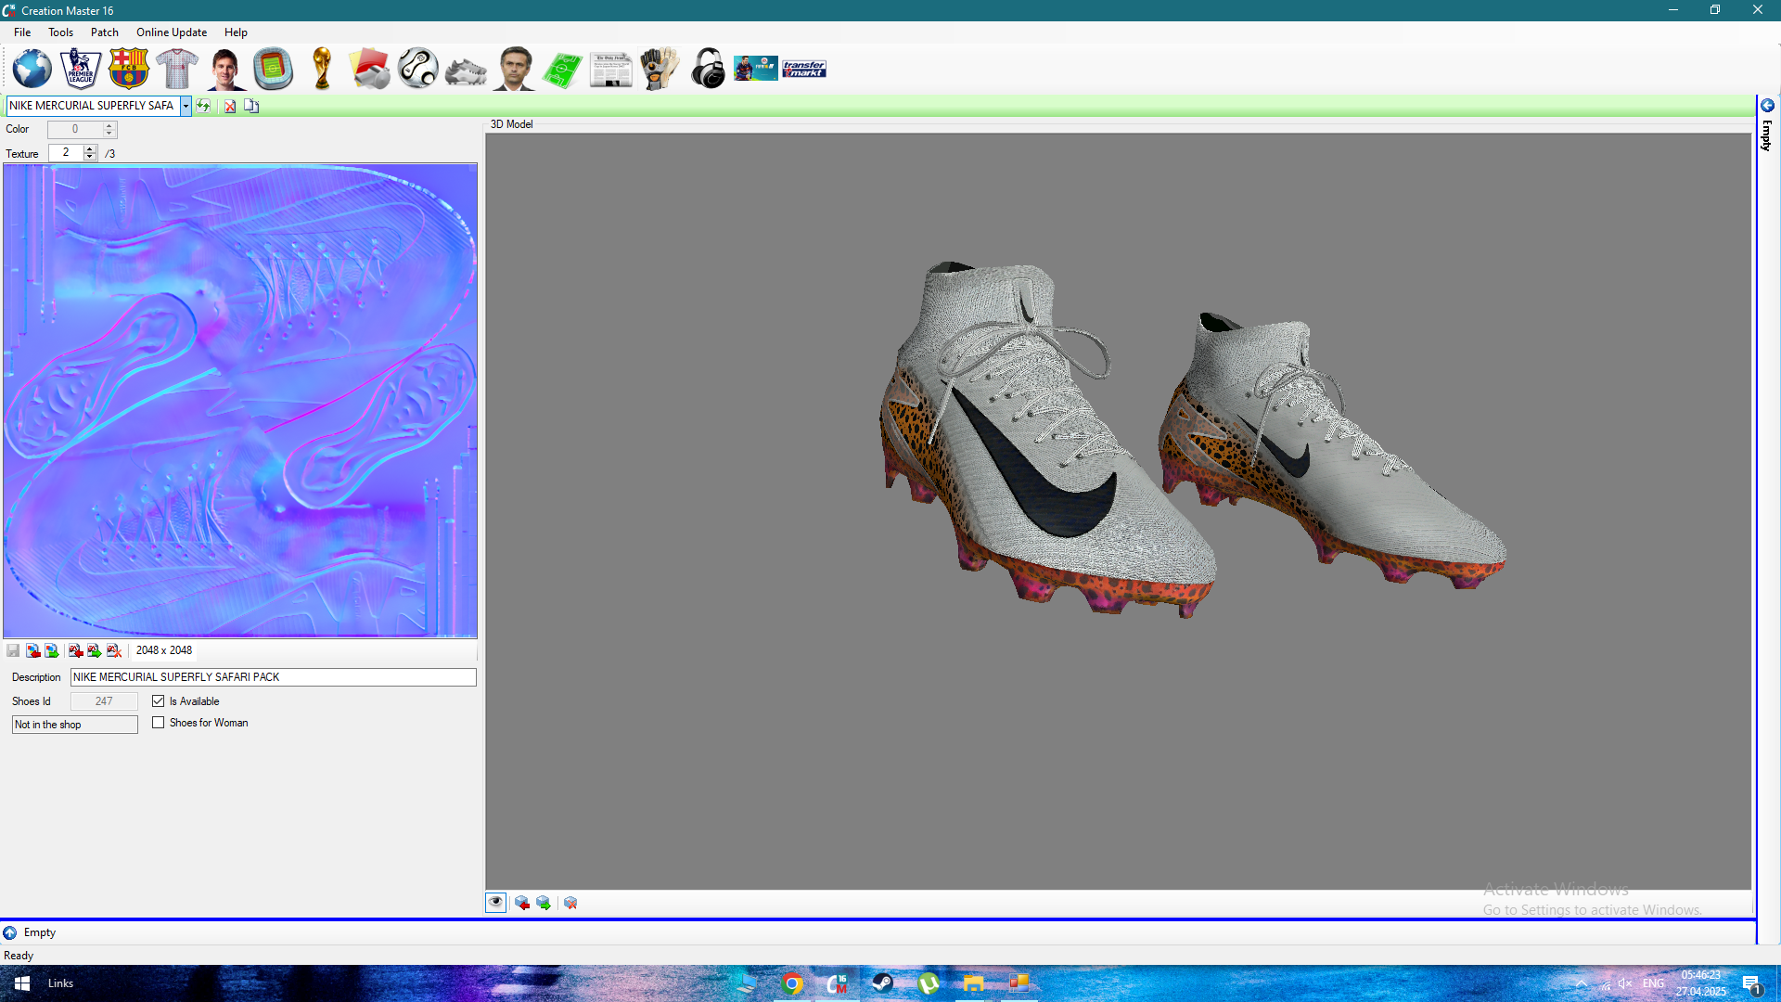The width and height of the screenshot is (1781, 1002).
Task: Open the green pitch formations editor
Action: [563, 70]
